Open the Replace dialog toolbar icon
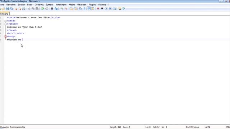The width and height of the screenshot is (230, 129). coord(56,9)
